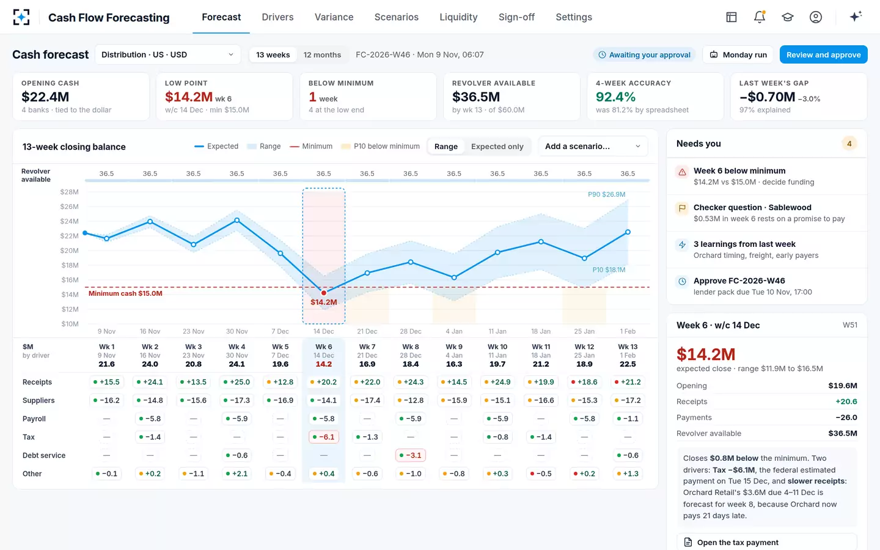
Task: Click the Range legend color swatch
Action: [x=251, y=147]
